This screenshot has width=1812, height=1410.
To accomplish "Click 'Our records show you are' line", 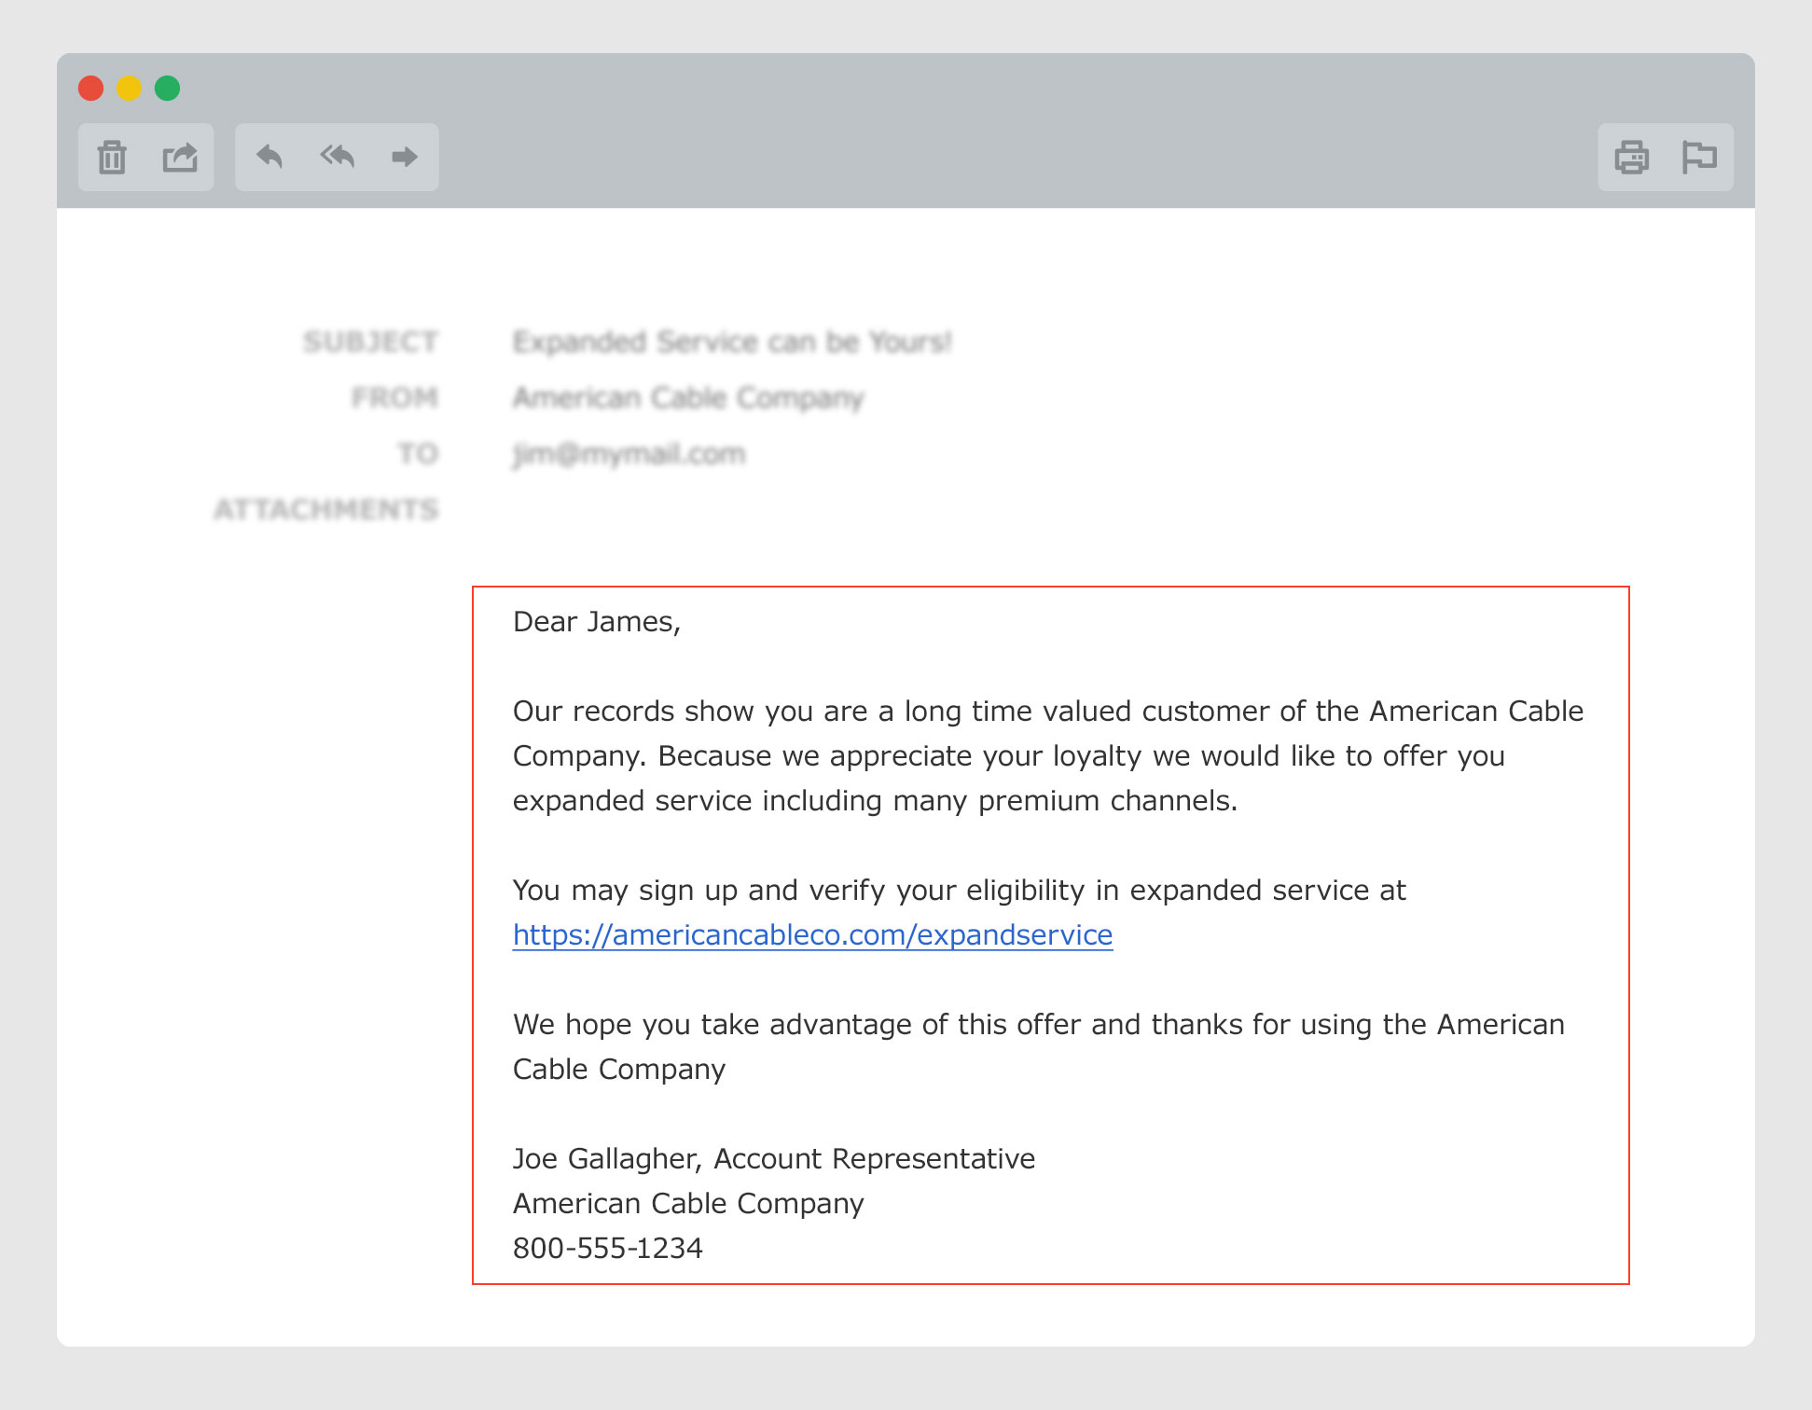I will pos(1048,712).
